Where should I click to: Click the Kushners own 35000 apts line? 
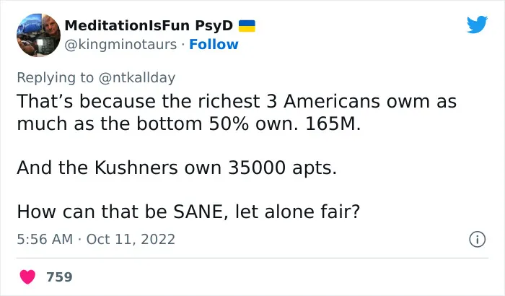177,167
